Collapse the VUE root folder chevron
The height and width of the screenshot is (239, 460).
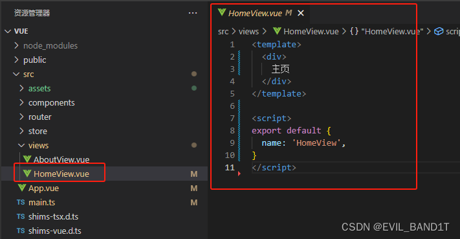click(8, 31)
